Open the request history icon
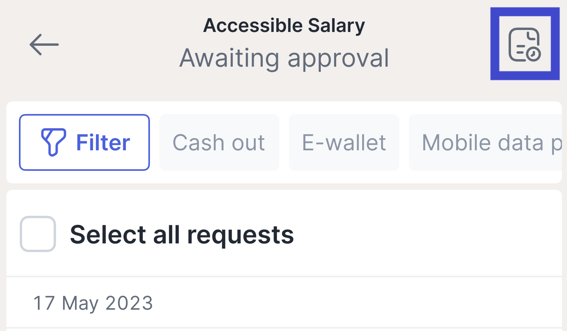The width and height of the screenshot is (567, 331). [524, 44]
